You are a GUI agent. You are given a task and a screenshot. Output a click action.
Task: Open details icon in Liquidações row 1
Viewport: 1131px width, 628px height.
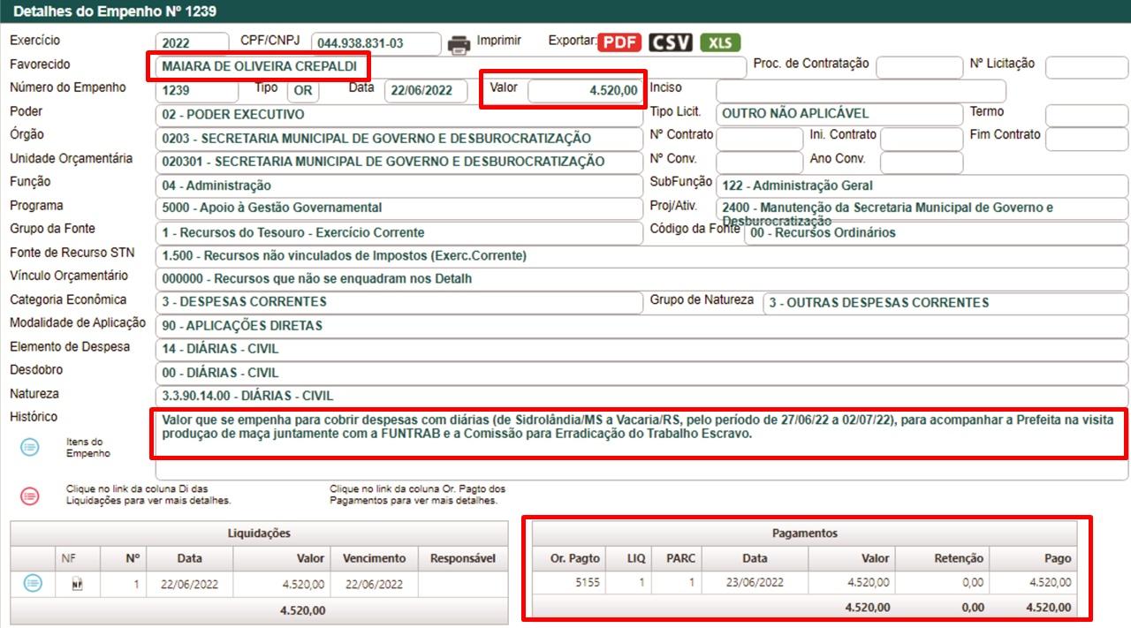[x=33, y=583]
